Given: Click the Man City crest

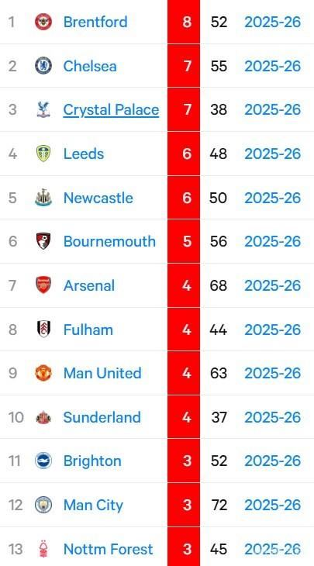Looking at the screenshot, I should [43, 505].
